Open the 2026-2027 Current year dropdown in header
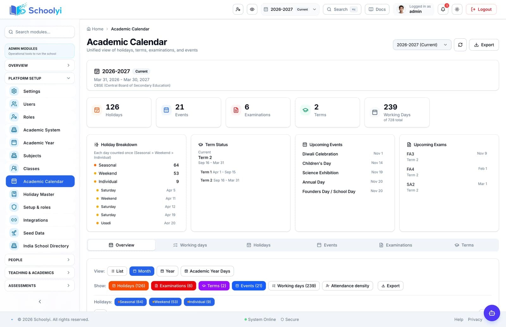This screenshot has width=506, height=327. 290,9
